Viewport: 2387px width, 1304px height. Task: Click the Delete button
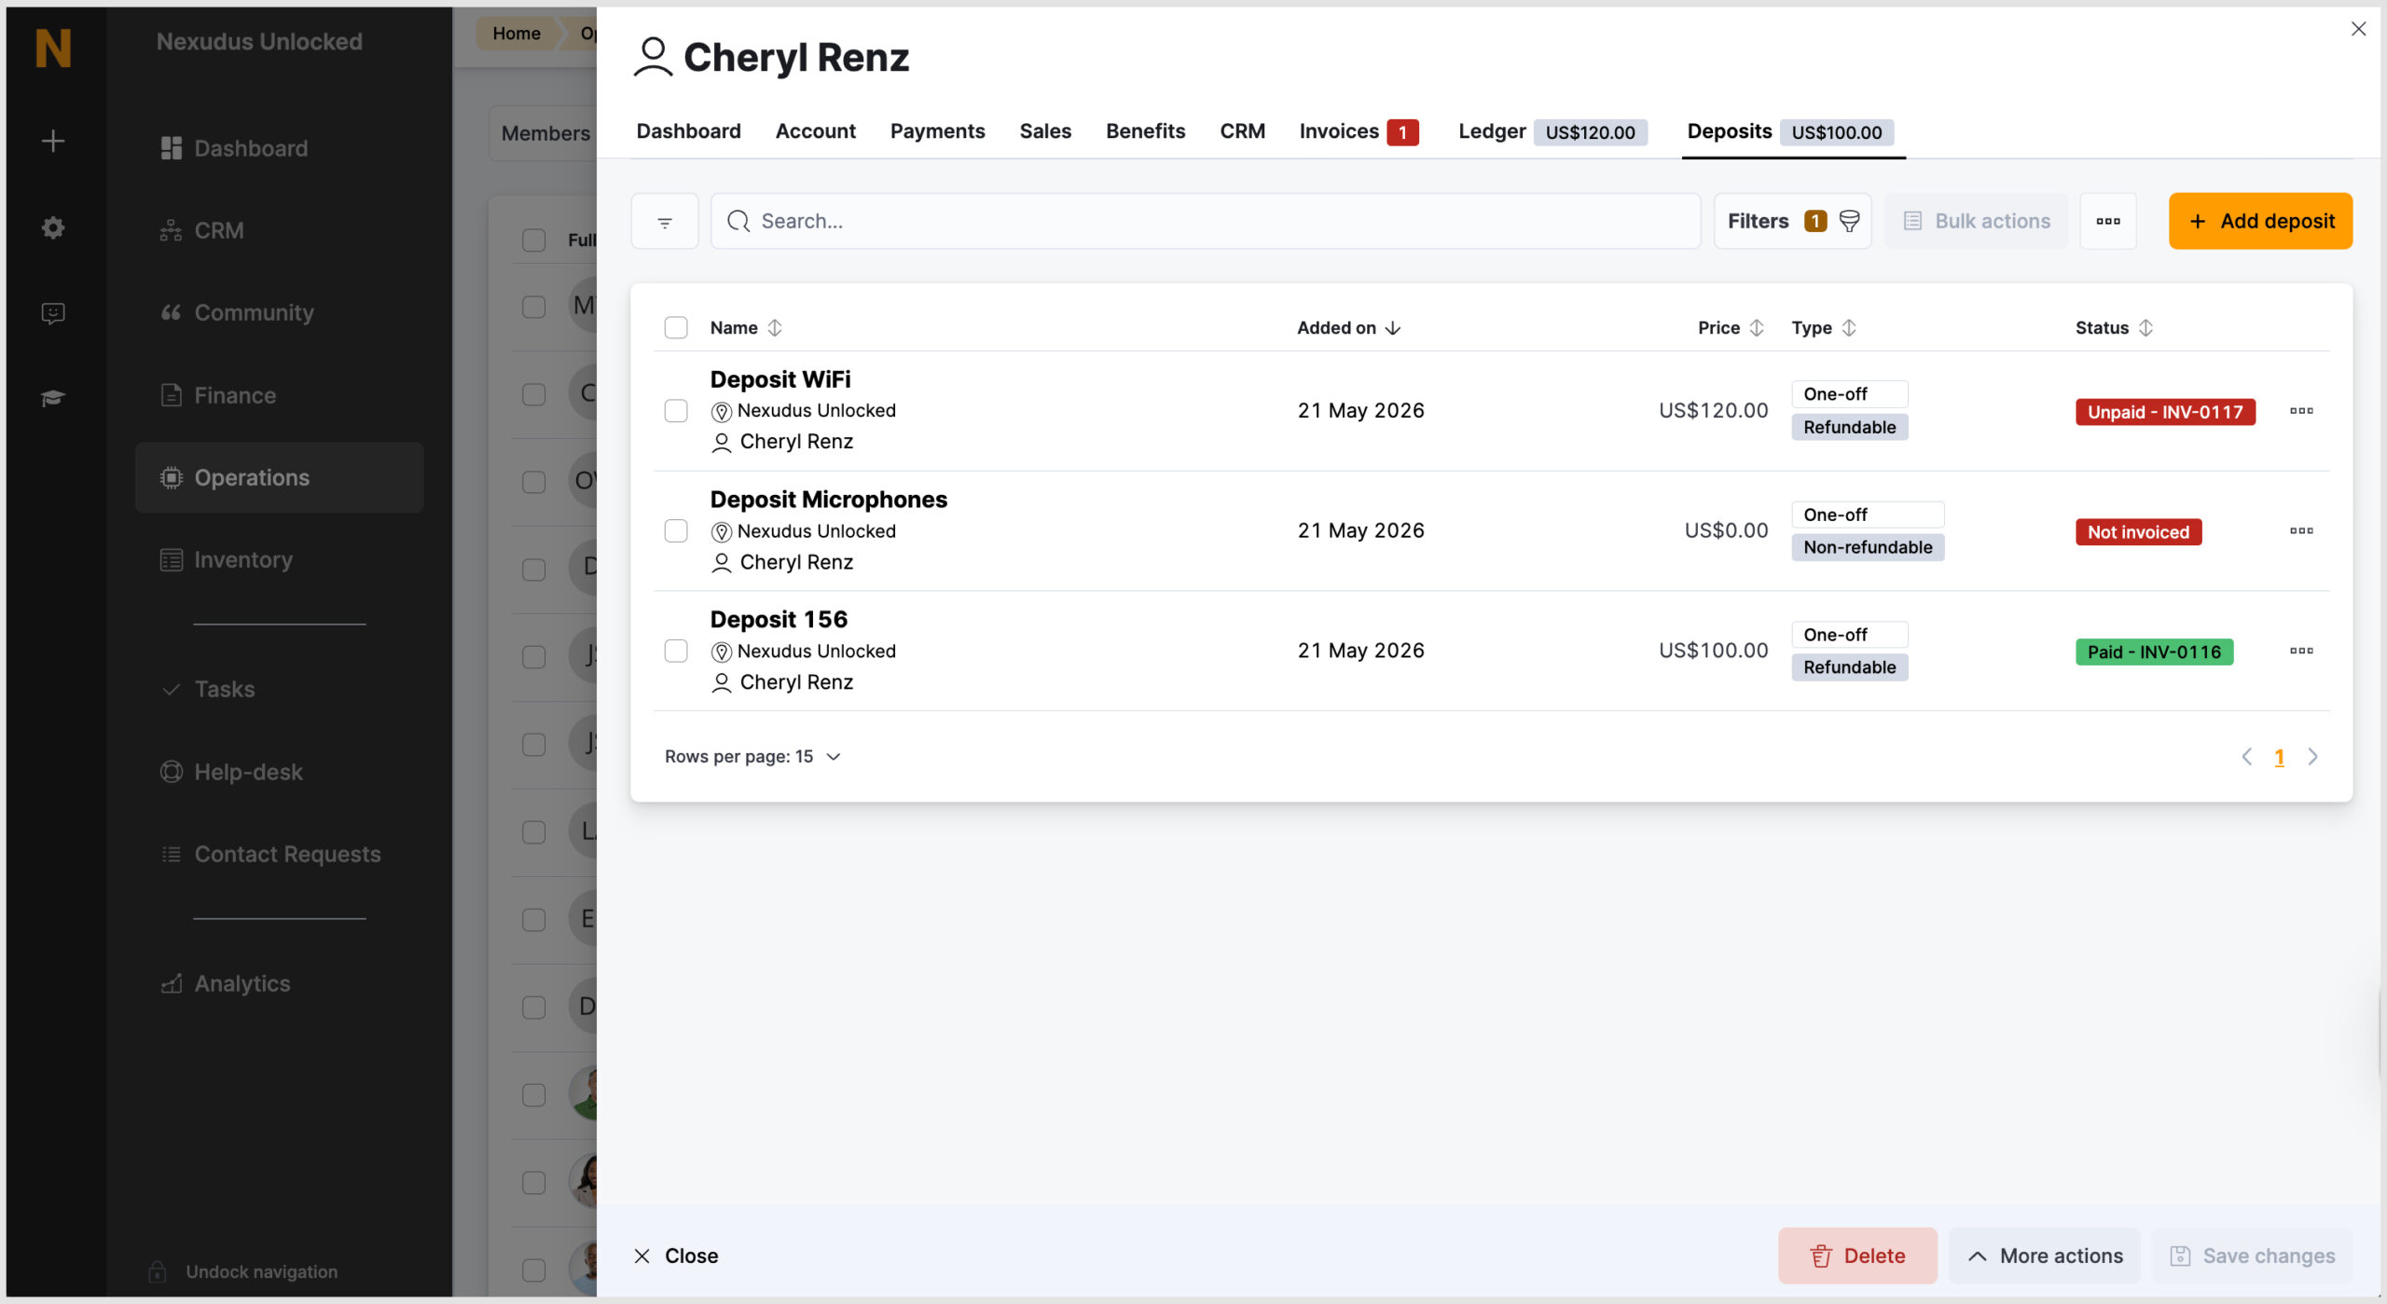1857,1256
